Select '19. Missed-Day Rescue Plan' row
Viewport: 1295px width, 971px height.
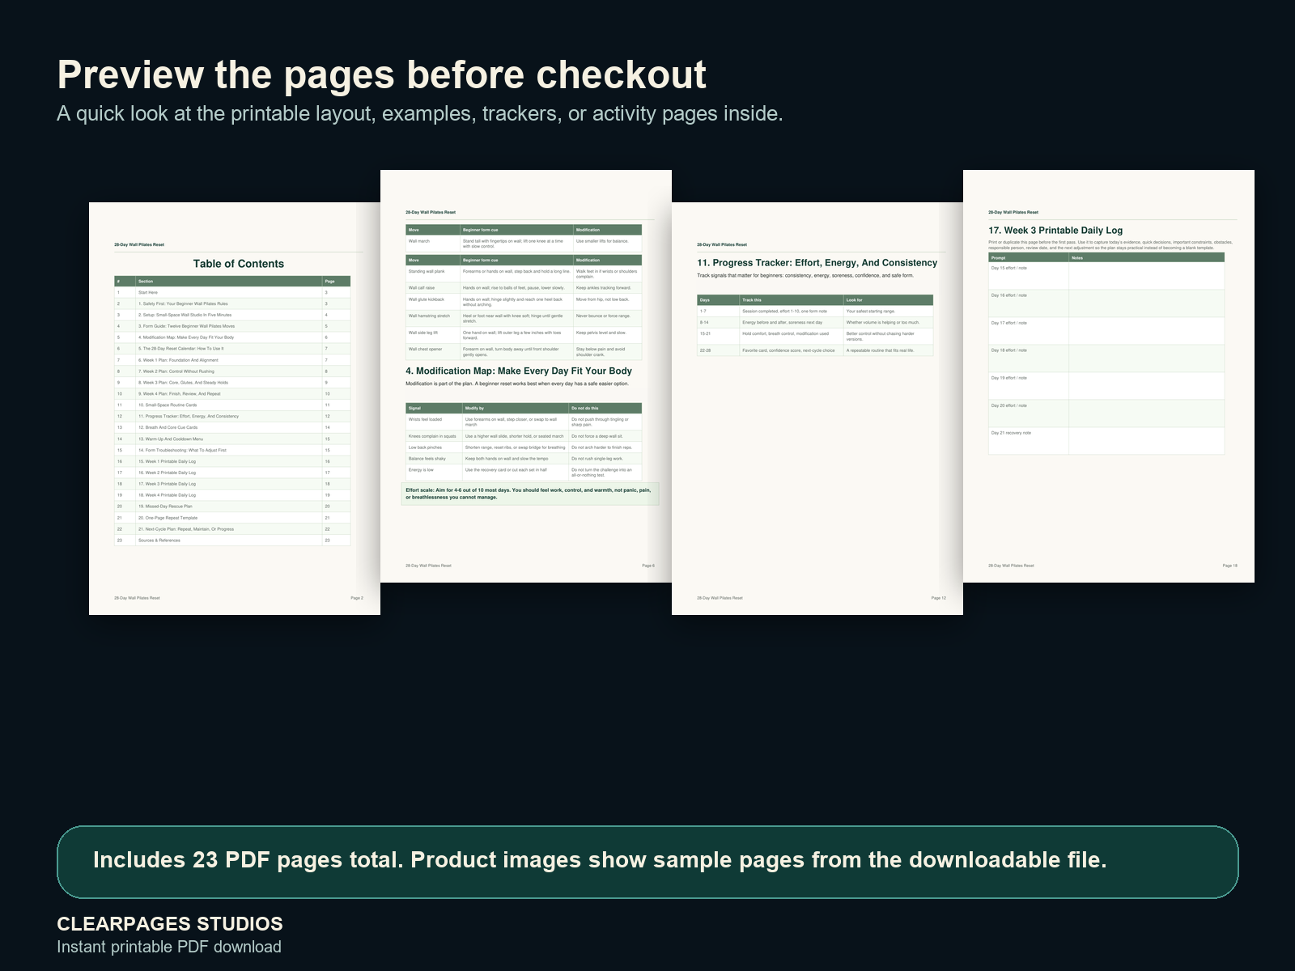point(232,507)
